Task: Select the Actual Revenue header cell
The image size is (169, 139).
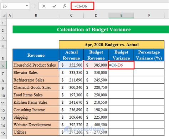Action: 71,55
